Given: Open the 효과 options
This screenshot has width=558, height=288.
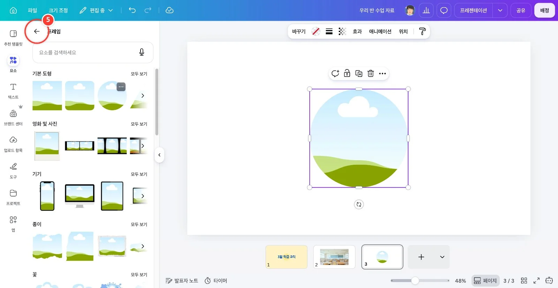Looking at the screenshot, I should pyautogui.click(x=357, y=31).
